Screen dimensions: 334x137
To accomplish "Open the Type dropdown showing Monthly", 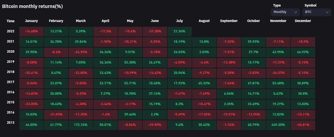I will 285,12.
